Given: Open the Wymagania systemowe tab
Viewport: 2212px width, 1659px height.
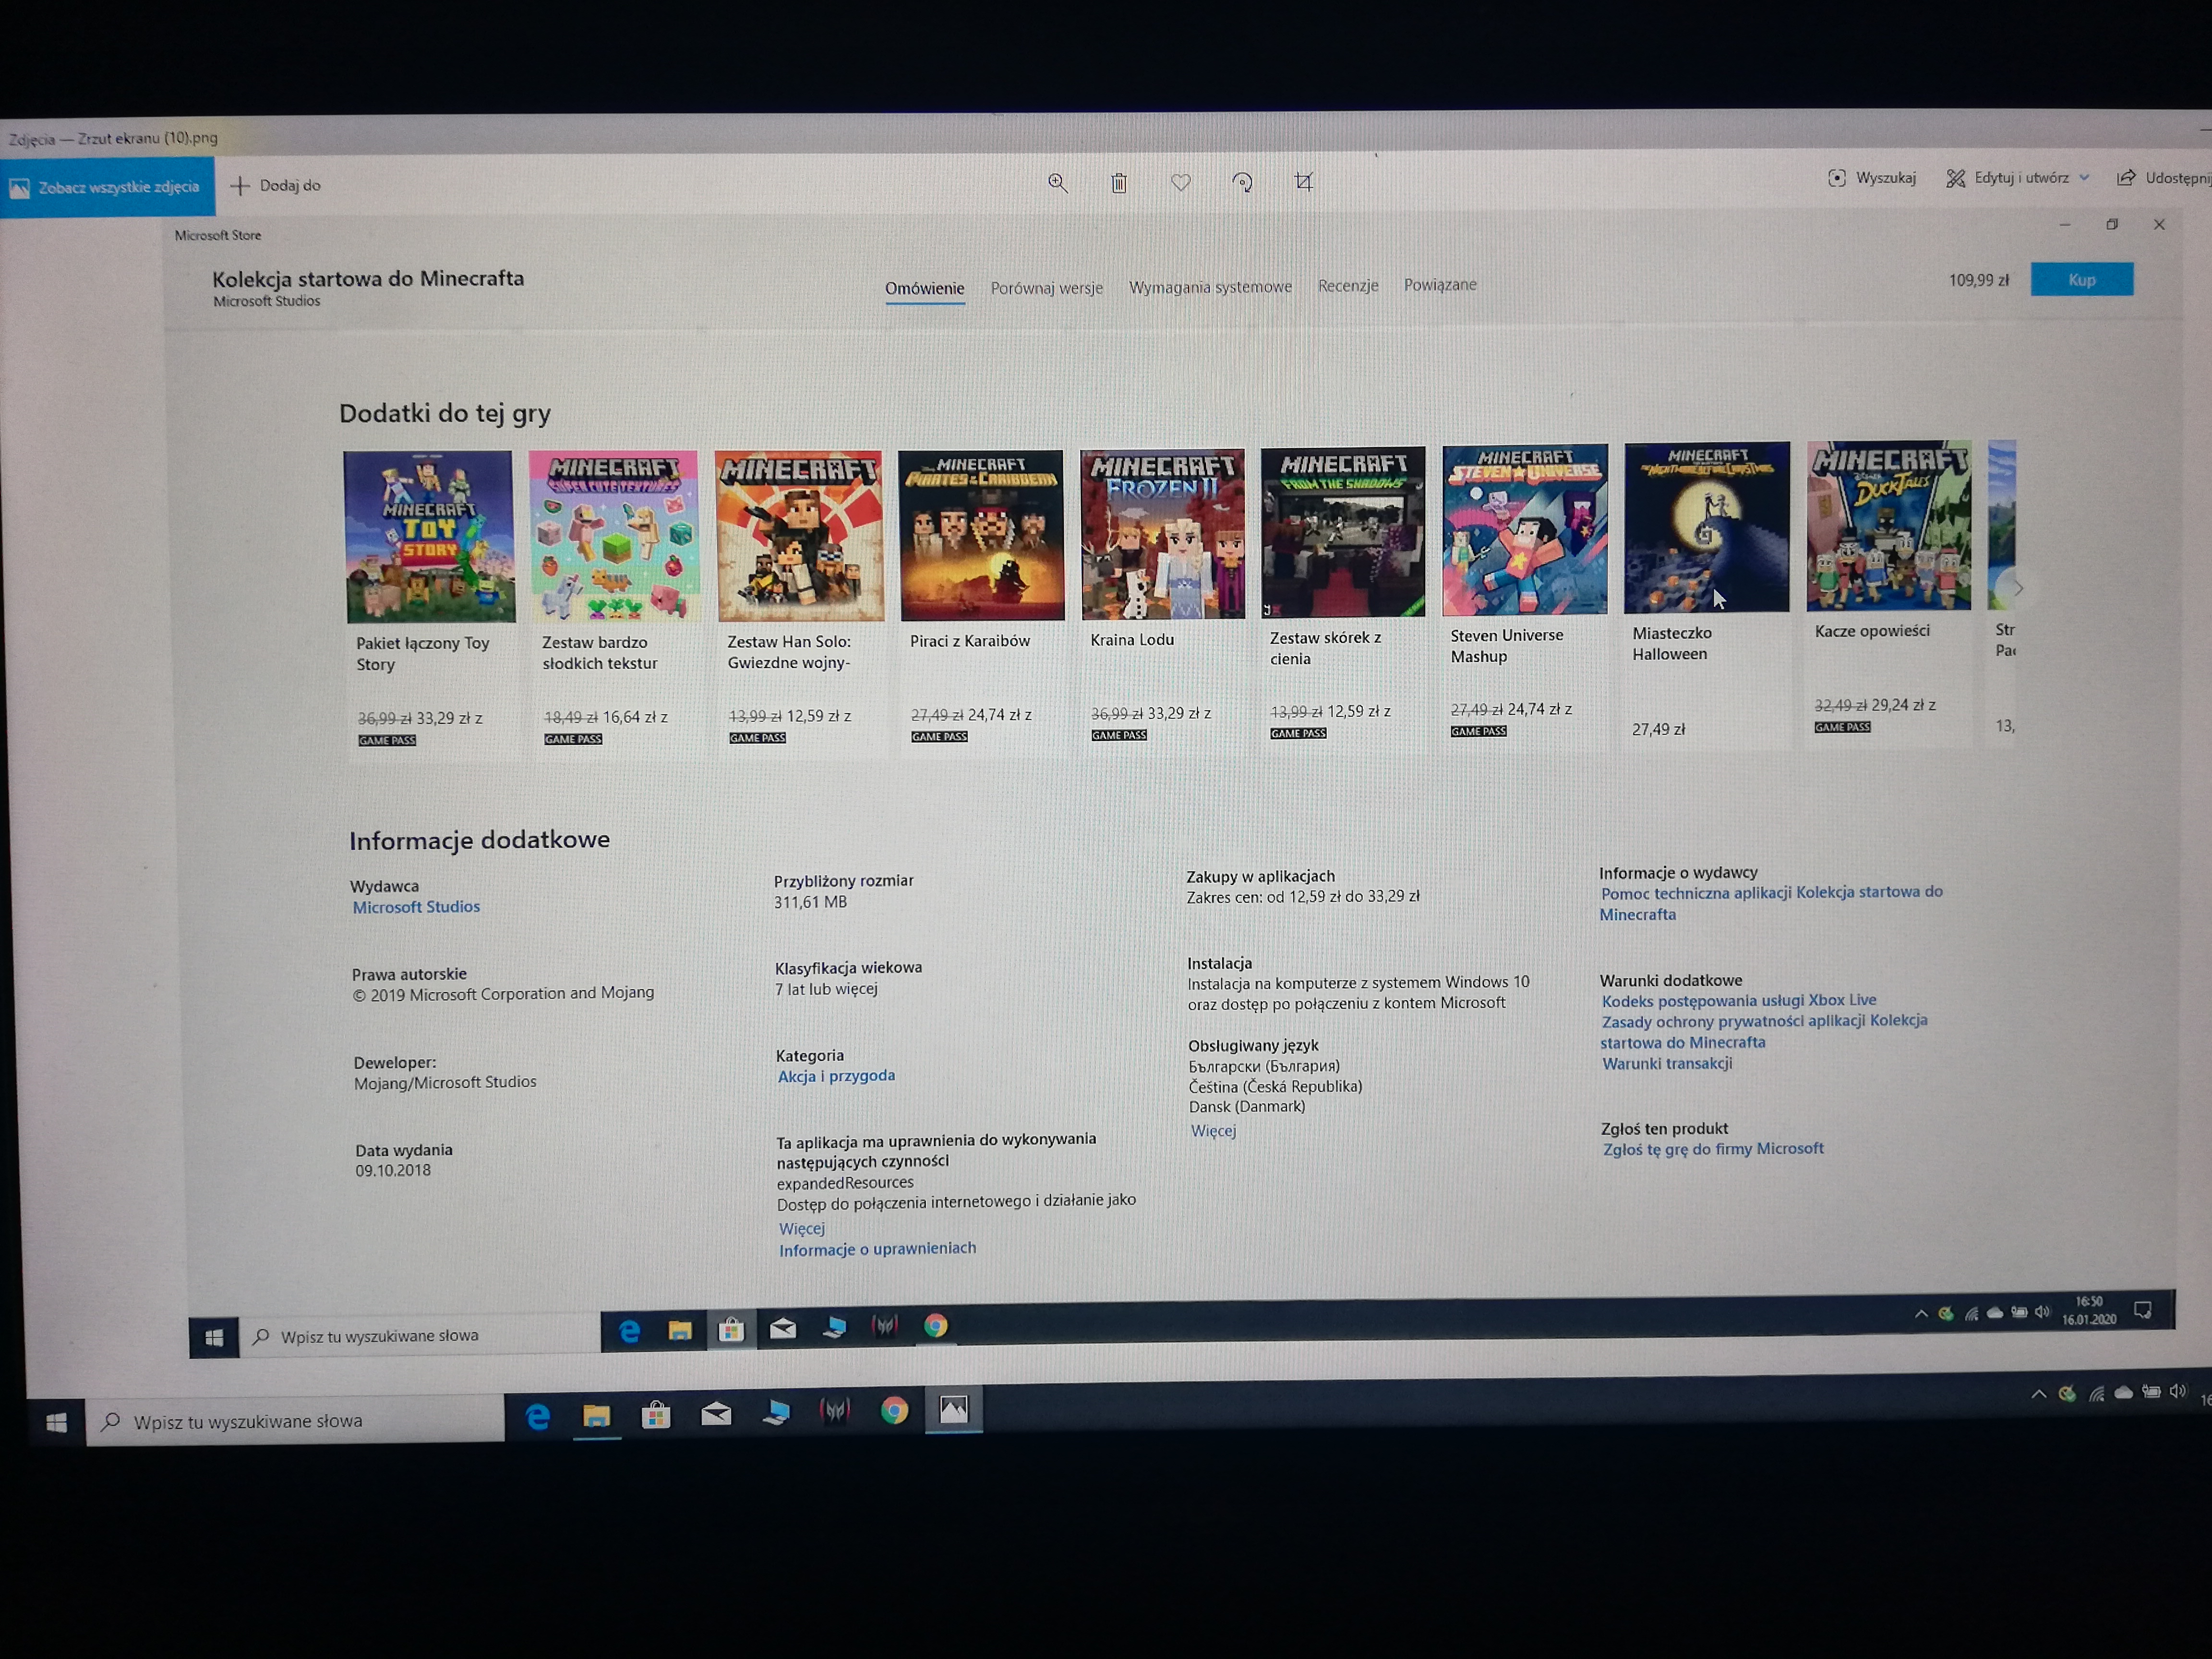Looking at the screenshot, I should [1210, 287].
